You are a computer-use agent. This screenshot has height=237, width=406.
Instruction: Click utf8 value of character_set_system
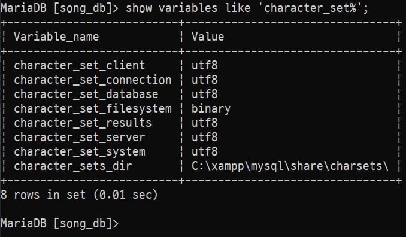(205, 151)
